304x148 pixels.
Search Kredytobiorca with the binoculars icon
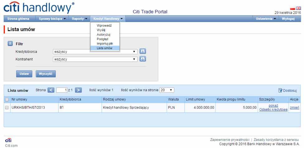click(143, 52)
